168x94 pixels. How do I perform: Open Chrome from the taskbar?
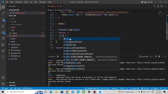(67, 92)
